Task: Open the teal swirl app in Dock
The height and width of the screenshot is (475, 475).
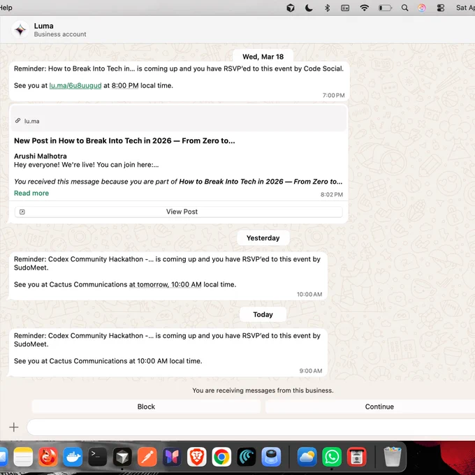Action: pyautogui.click(x=247, y=457)
